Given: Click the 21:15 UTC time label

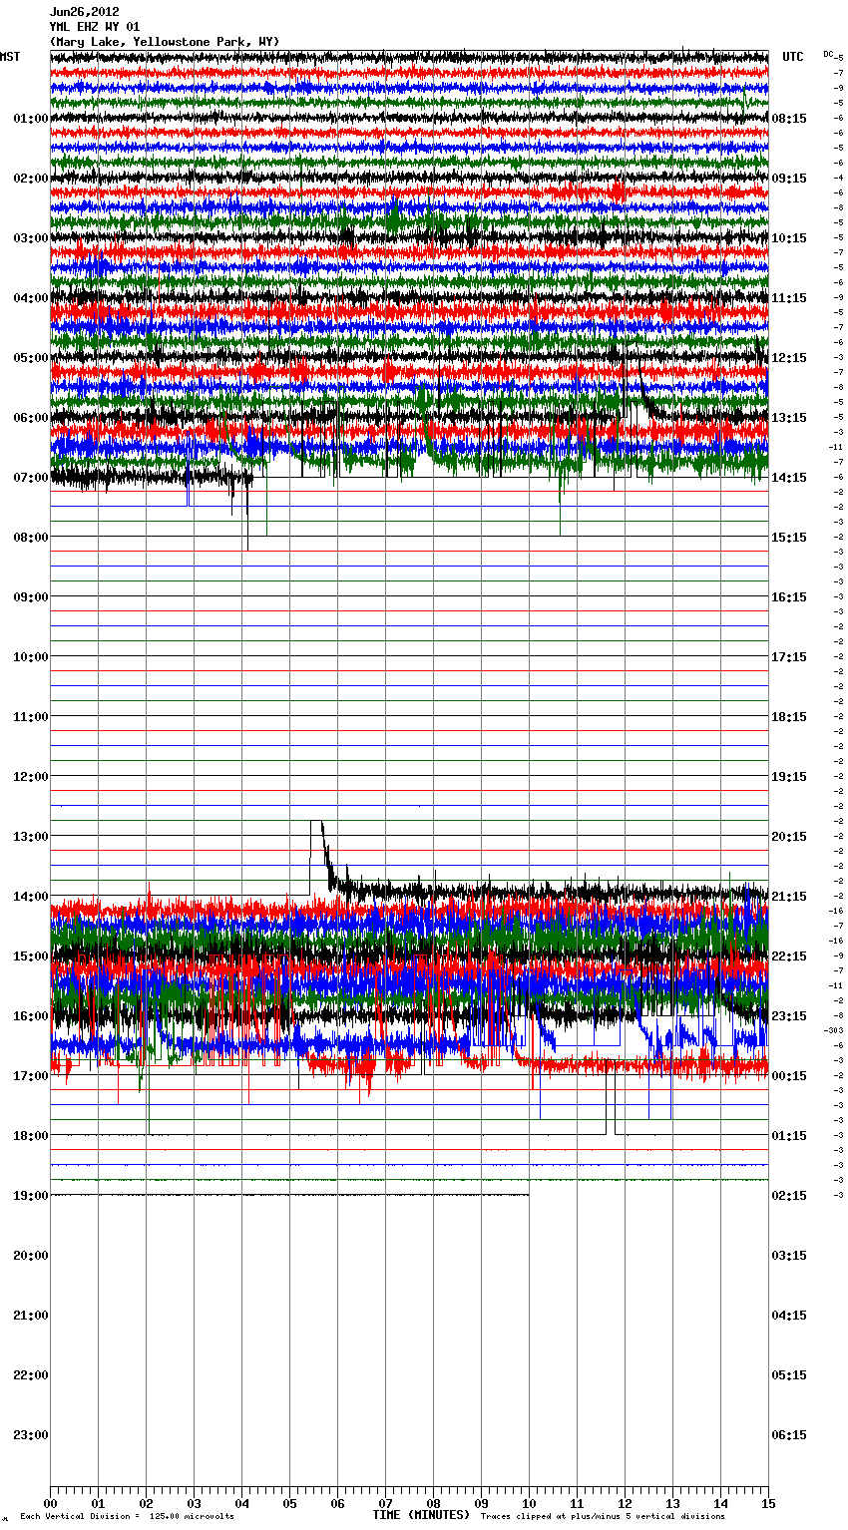Looking at the screenshot, I should tap(789, 897).
